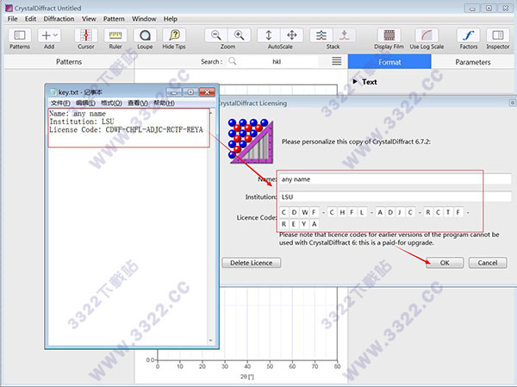The height and width of the screenshot is (387, 517).
Task: Open Notepad's 帮助(H) menu
Action: tap(164, 103)
